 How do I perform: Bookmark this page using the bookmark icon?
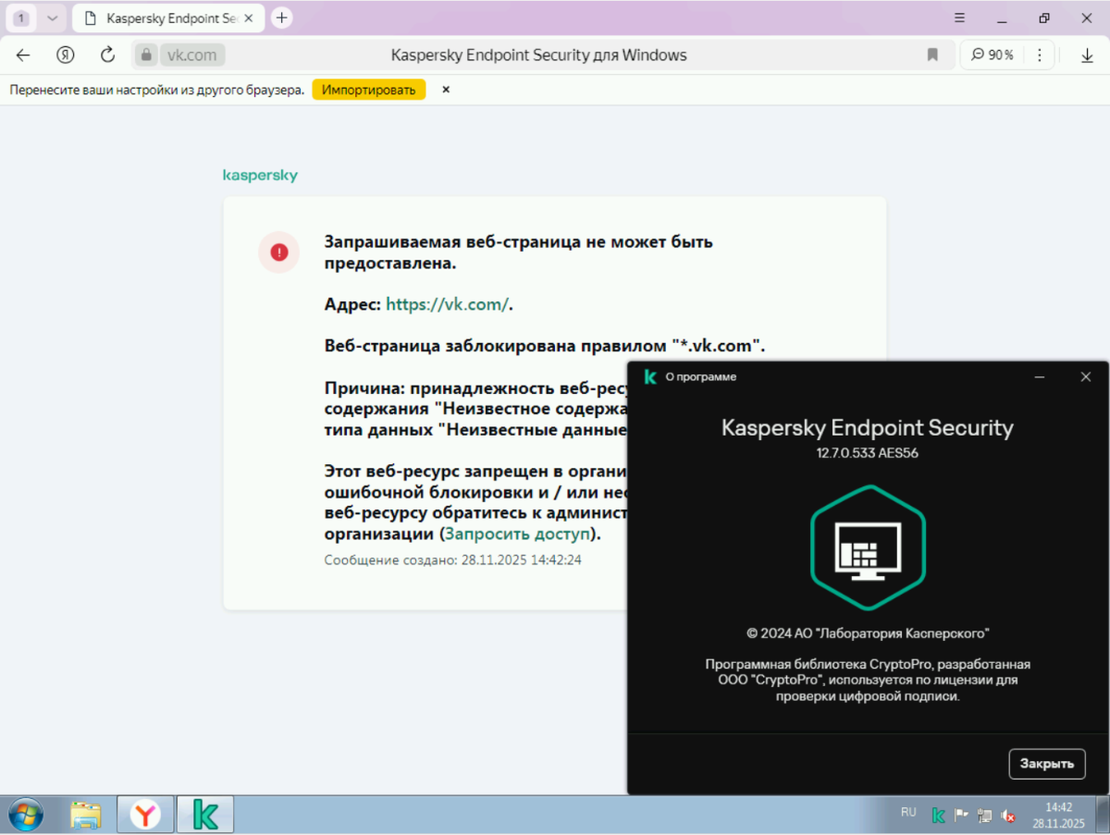[x=932, y=55]
